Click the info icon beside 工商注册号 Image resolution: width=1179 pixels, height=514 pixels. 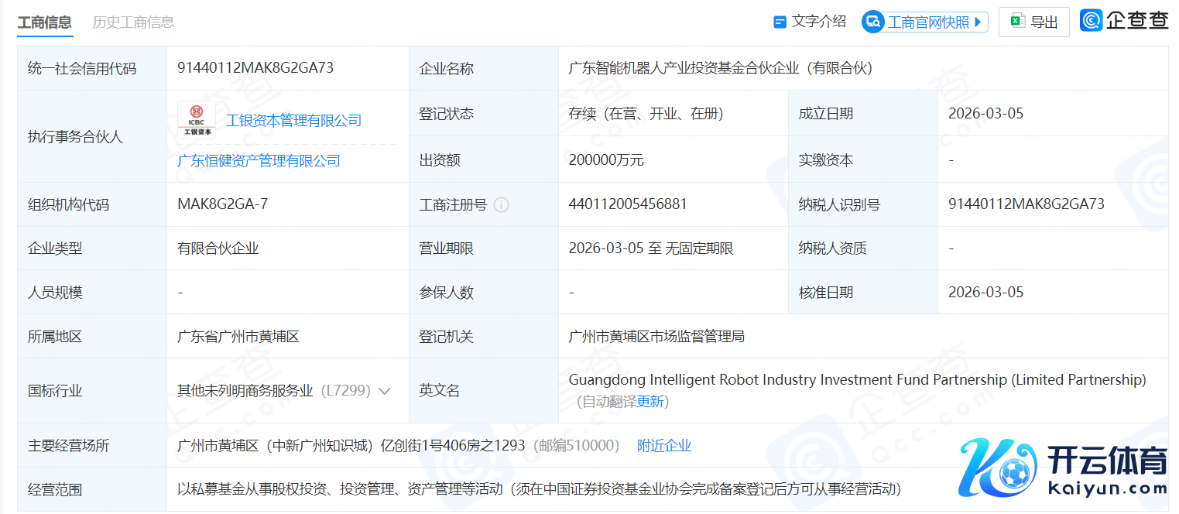[x=502, y=205]
